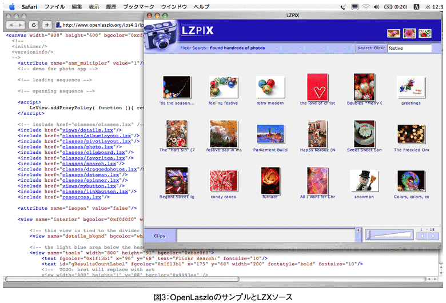Open the candy canes photo
This screenshot has width=446, height=303.
point(223,181)
